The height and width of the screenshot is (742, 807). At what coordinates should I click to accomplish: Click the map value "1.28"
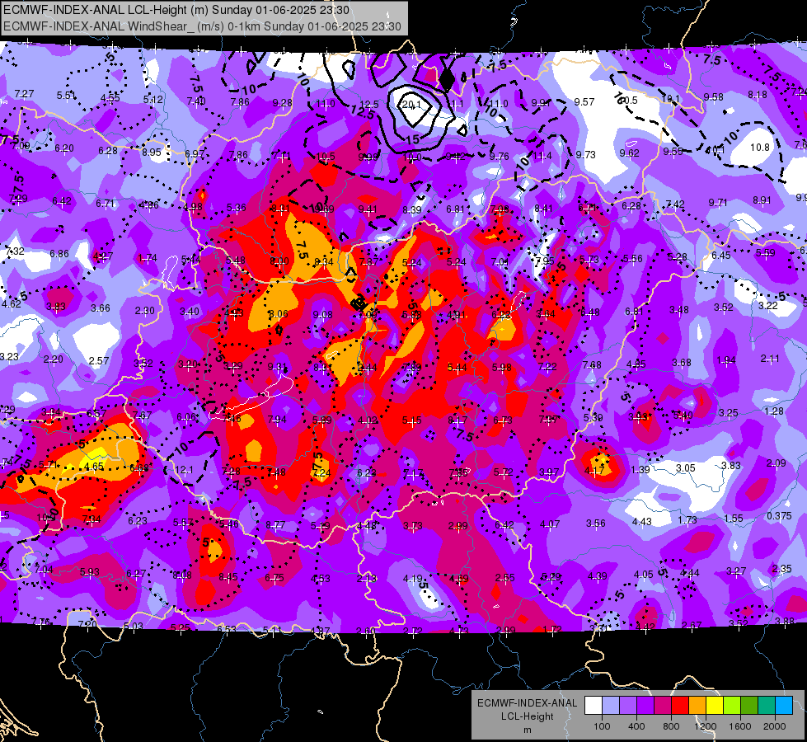(774, 411)
